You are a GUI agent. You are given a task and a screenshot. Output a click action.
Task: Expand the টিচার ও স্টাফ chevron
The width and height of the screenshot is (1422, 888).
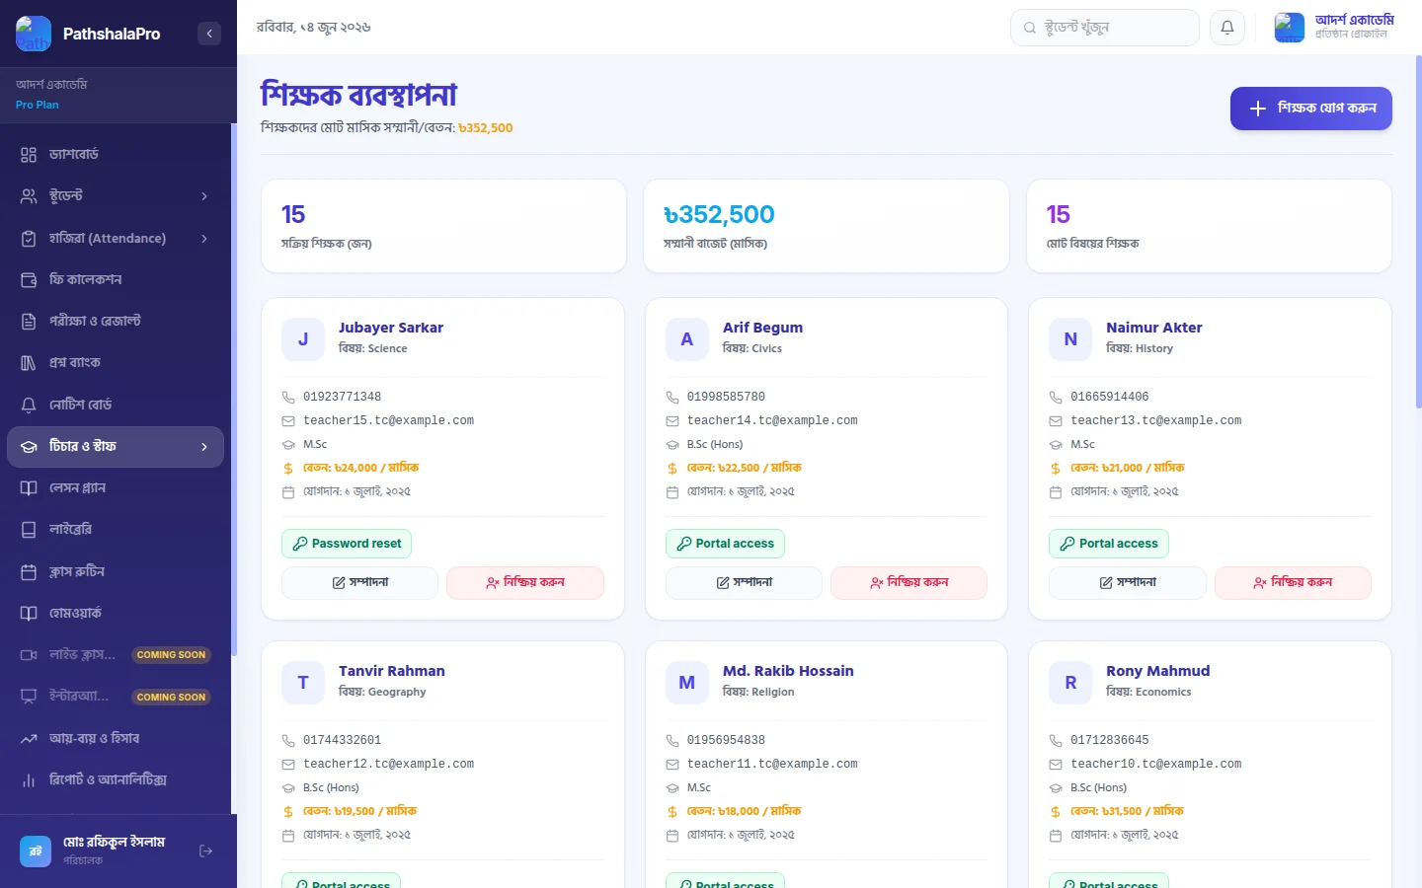tap(204, 447)
